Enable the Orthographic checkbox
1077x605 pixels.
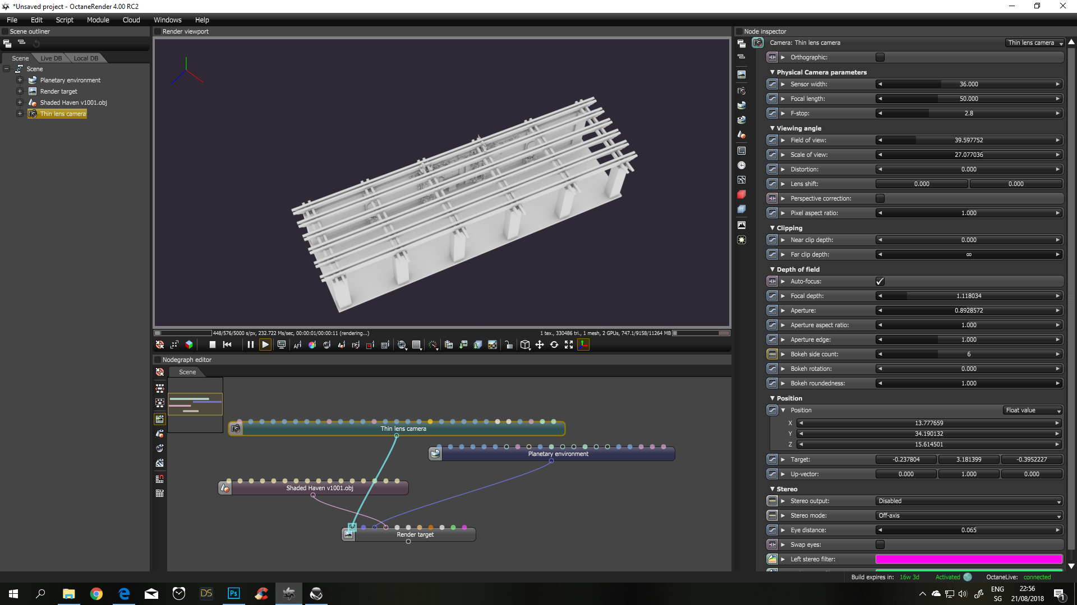pyautogui.click(x=880, y=57)
